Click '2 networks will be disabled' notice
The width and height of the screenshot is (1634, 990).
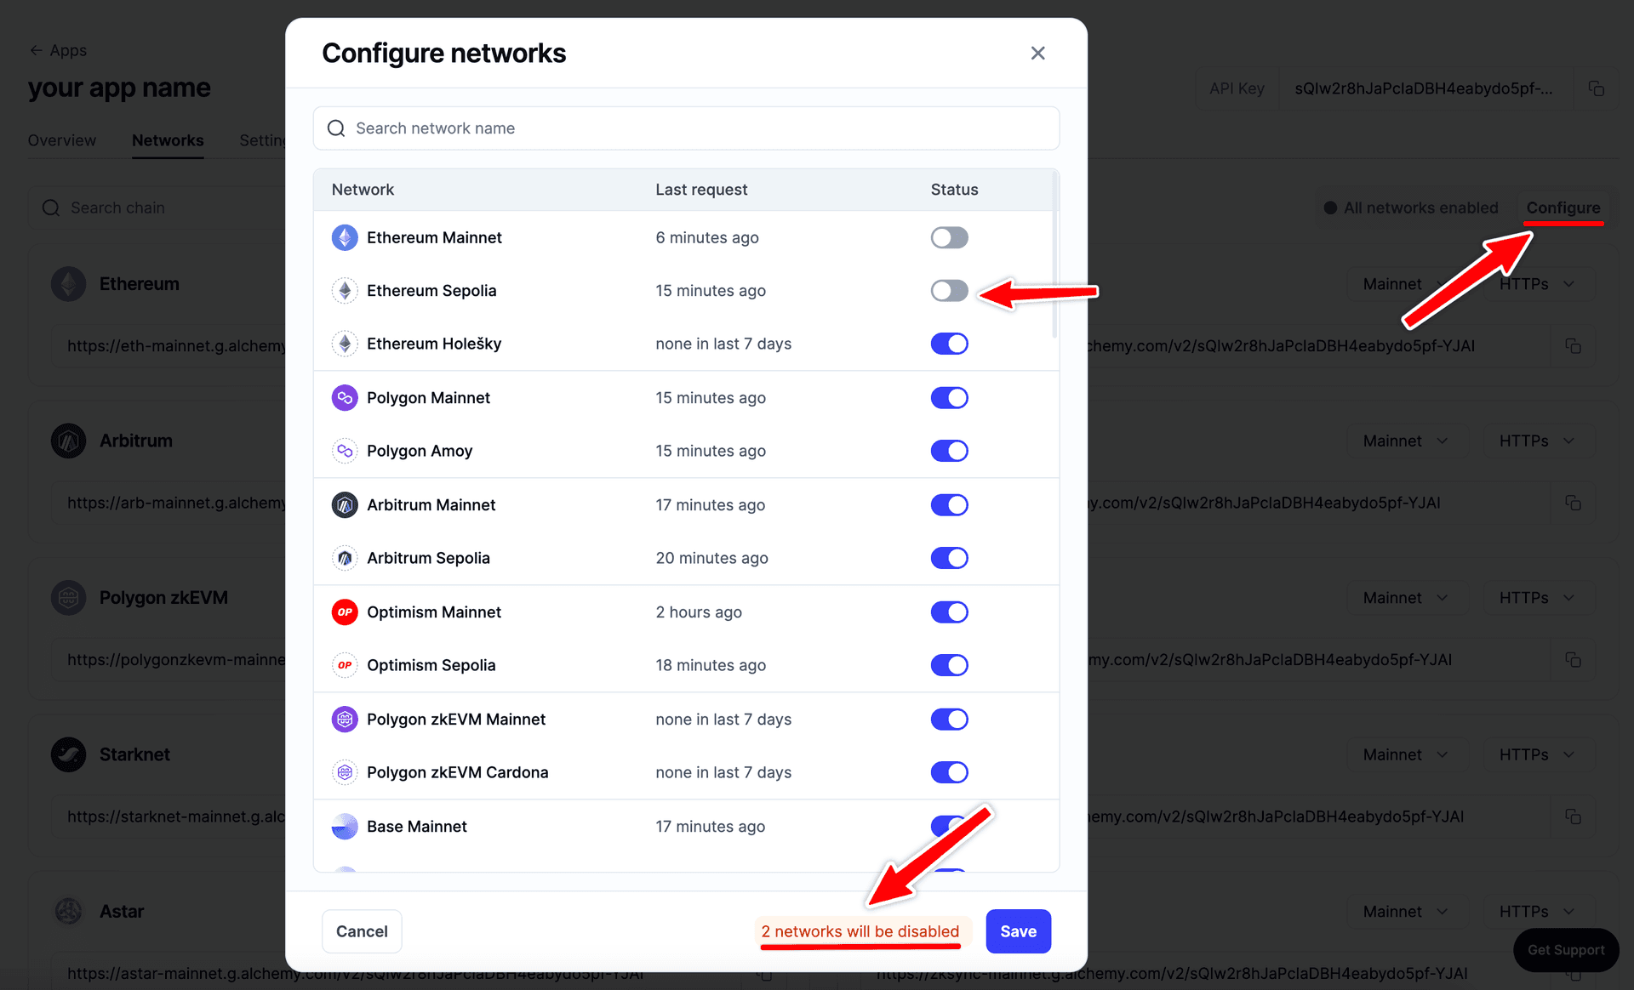(x=860, y=931)
